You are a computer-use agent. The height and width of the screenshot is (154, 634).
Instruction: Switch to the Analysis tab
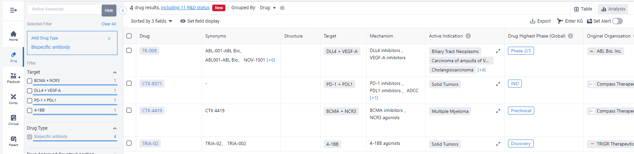(x=613, y=9)
